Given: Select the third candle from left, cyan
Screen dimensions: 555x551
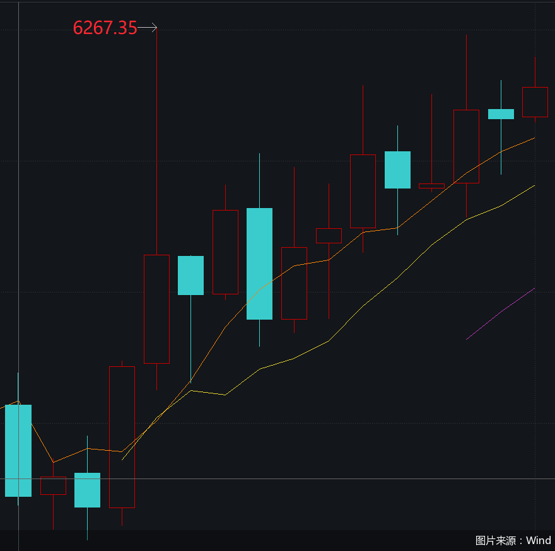Looking at the screenshot, I should [87, 490].
